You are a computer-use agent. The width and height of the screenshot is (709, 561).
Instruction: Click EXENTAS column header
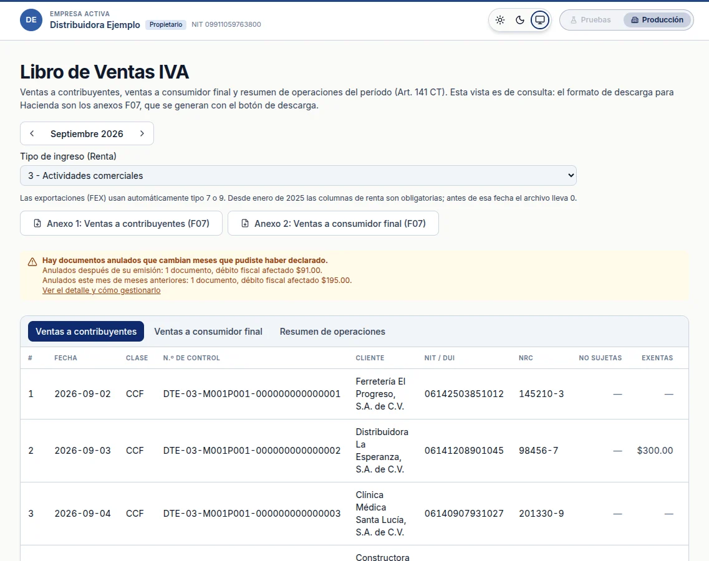click(657, 358)
